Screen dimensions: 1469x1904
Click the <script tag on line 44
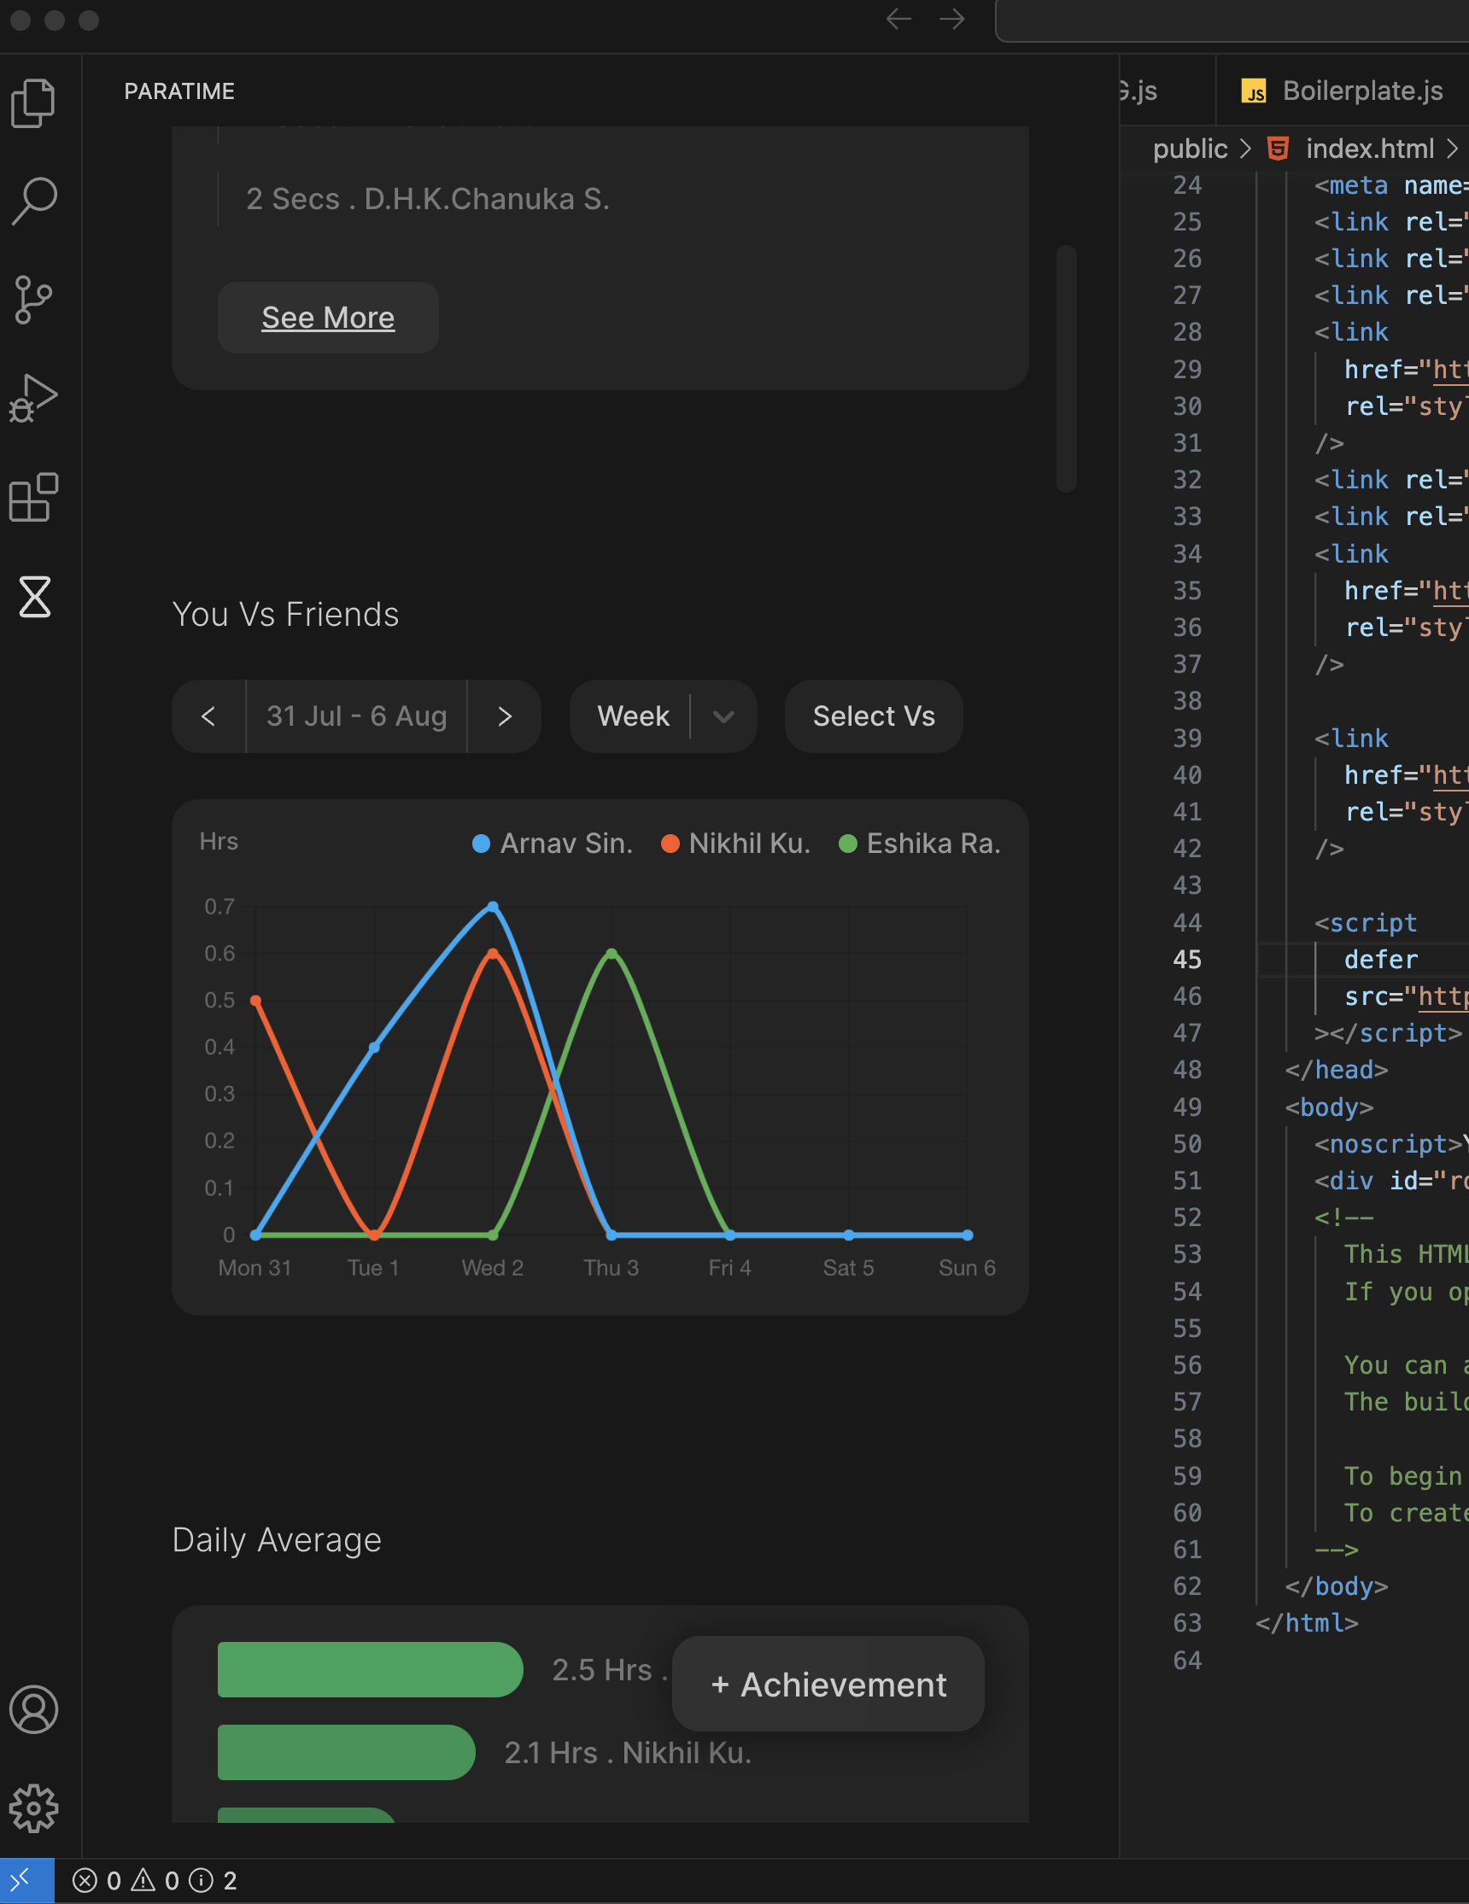click(x=1366, y=922)
